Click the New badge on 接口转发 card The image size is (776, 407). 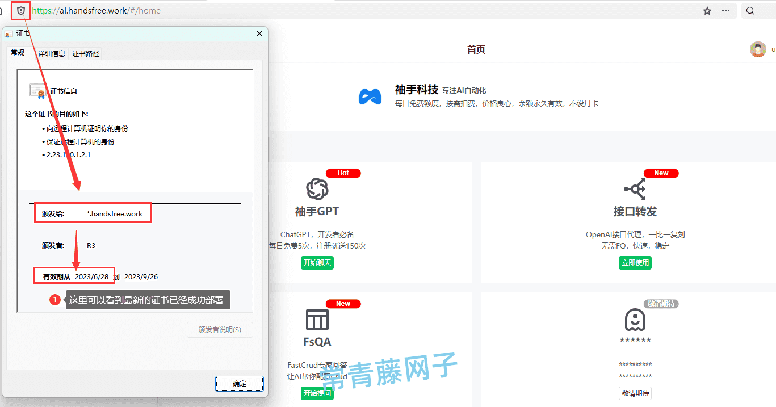[661, 173]
